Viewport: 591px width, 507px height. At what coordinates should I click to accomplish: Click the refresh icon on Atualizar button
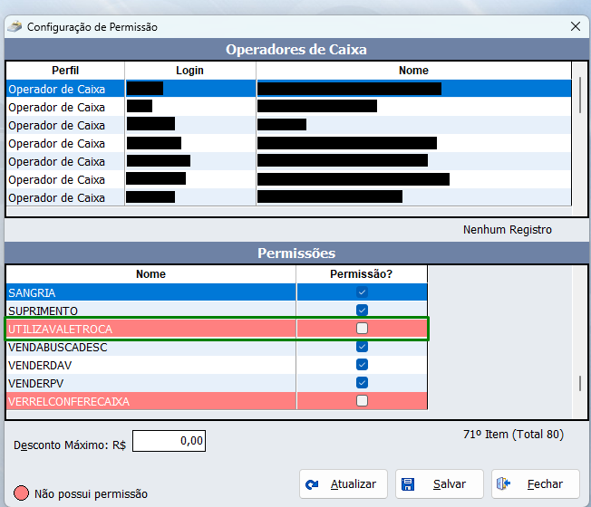pyautogui.click(x=314, y=484)
